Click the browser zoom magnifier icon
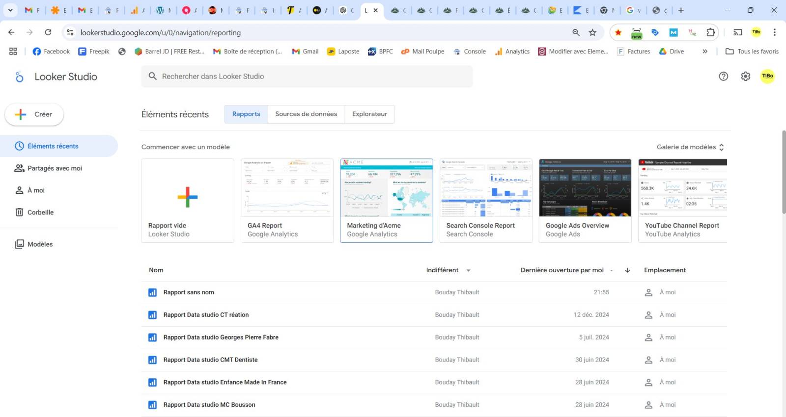 click(x=576, y=32)
